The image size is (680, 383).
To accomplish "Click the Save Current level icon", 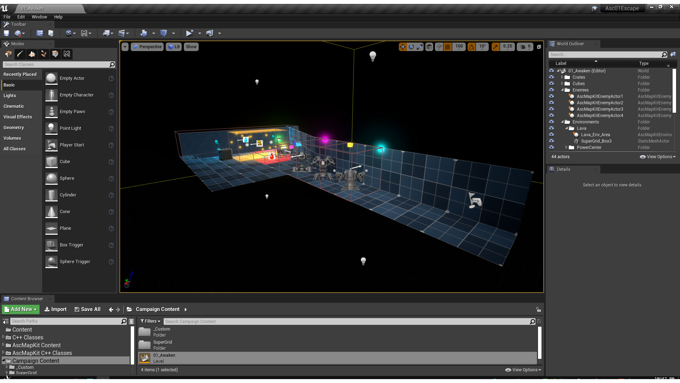I will coord(6,33).
